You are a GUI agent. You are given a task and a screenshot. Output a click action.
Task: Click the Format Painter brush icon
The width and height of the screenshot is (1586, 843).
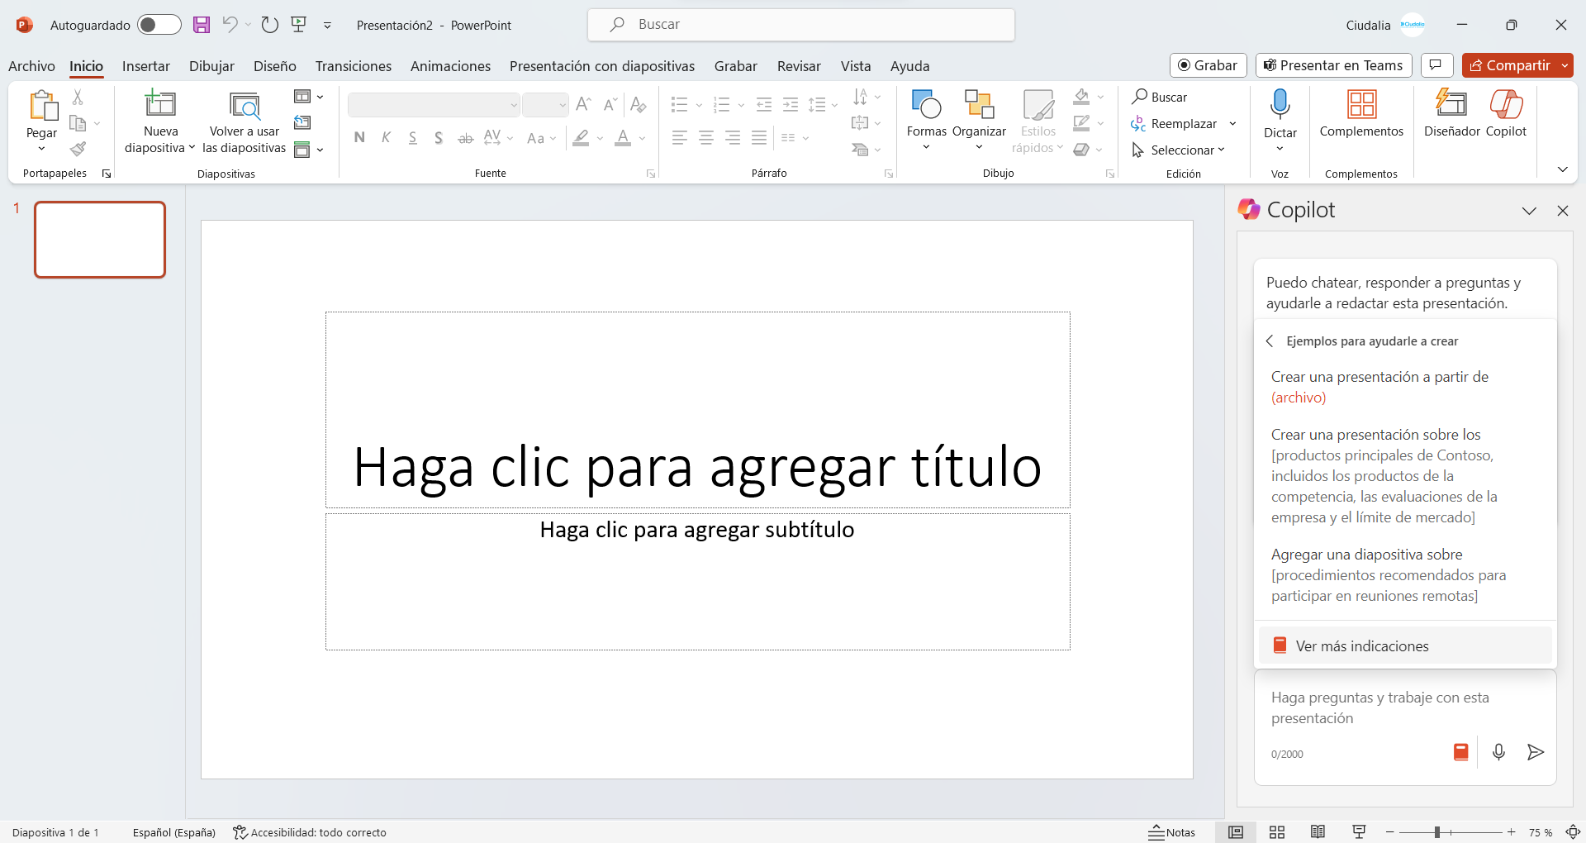pos(78,150)
